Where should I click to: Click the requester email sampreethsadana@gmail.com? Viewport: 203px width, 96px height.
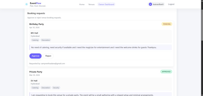point(53,63)
